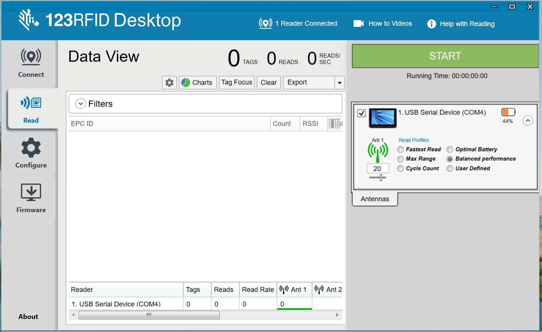Viewport: 542px width, 332px height.
Task: Go to the Firmware download section
Action: [x=31, y=198]
